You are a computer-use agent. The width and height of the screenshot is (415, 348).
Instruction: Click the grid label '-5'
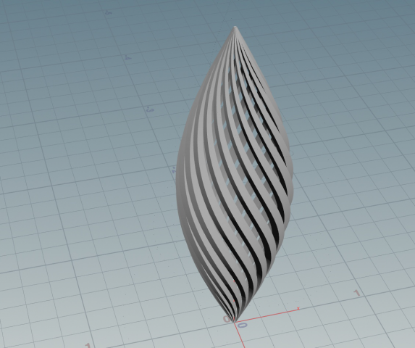pos(108,12)
